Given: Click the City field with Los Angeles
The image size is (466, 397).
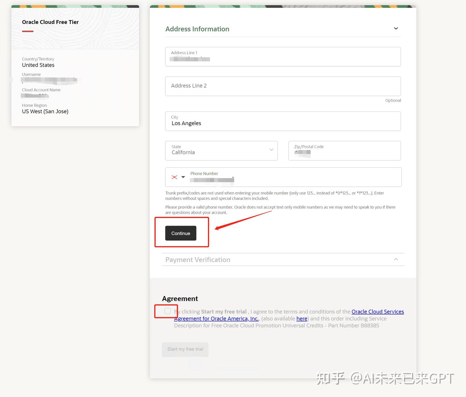Looking at the screenshot, I should [283, 121].
